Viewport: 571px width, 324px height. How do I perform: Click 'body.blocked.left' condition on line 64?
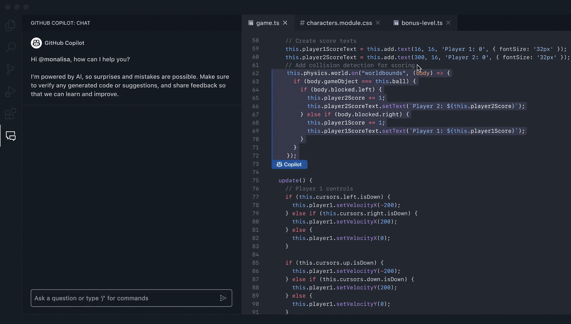click(343, 90)
